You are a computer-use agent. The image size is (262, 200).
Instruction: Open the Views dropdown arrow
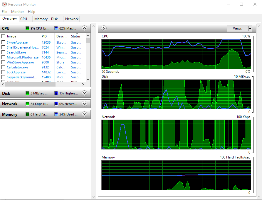(250, 28)
